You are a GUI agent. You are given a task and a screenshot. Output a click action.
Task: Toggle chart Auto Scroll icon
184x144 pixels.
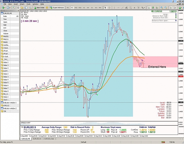[171, 8]
